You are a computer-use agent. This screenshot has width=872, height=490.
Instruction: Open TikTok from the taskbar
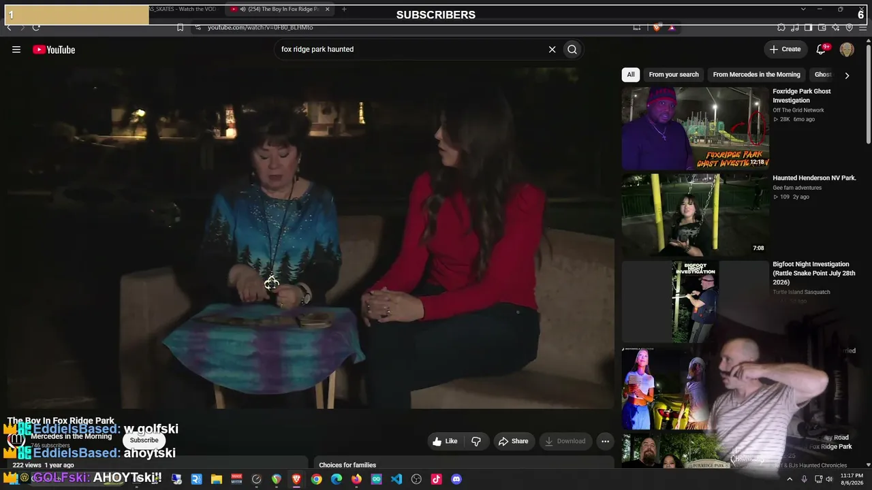[x=436, y=479]
